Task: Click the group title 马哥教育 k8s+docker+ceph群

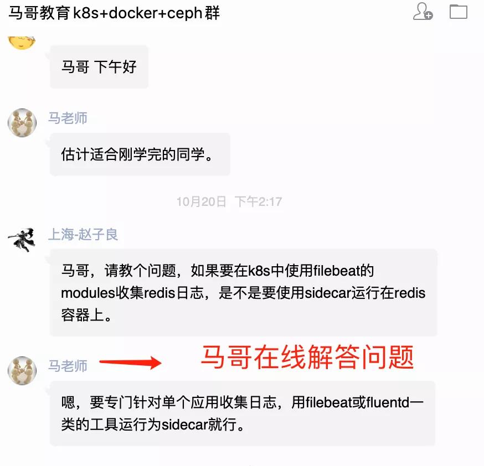Action: coord(114,13)
